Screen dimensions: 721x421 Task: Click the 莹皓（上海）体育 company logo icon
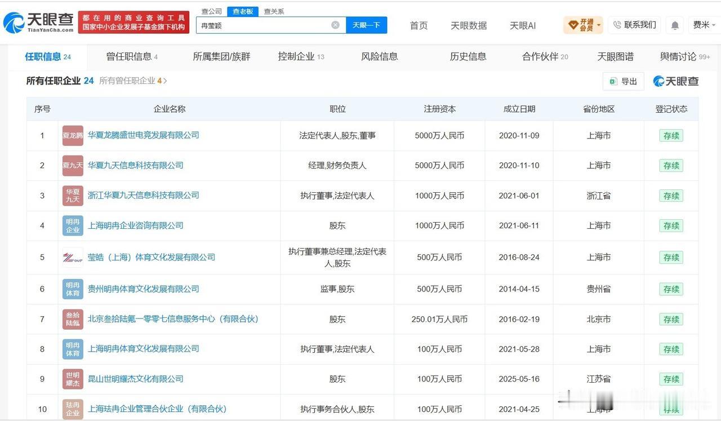click(73, 258)
